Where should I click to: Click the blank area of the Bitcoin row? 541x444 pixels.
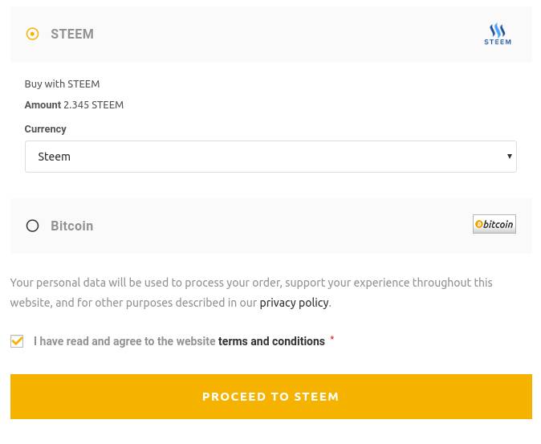(281, 226)
